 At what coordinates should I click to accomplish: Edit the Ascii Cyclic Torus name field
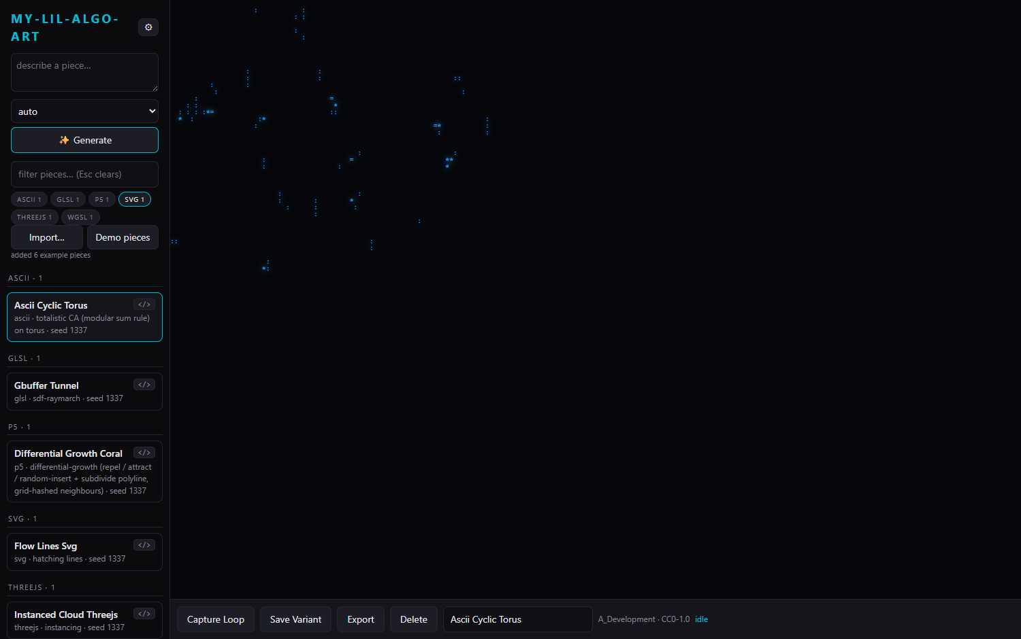click(517, 619)
